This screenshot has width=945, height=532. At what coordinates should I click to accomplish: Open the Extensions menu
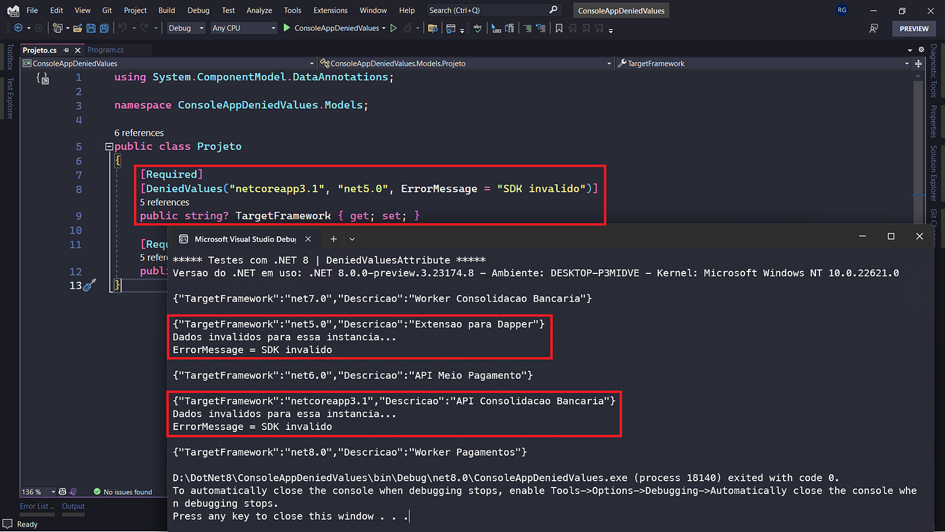click(331, 10)
